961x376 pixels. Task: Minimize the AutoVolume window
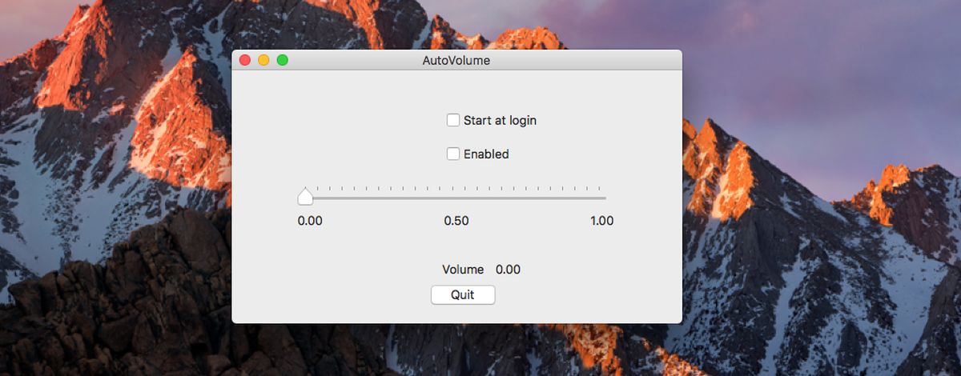click(263, 60)
